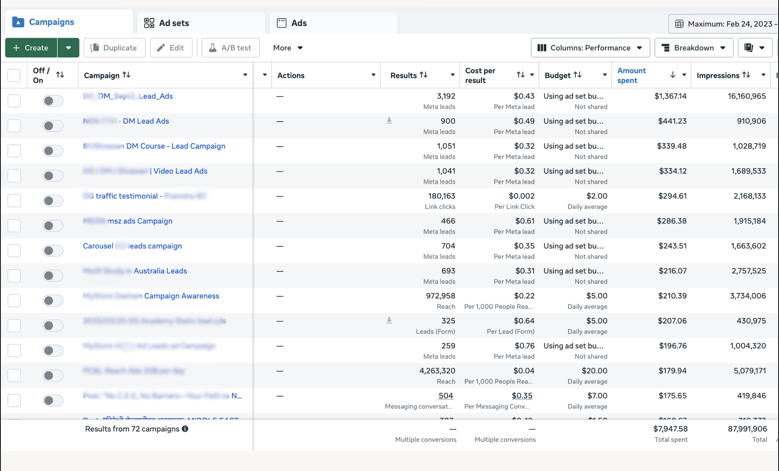The width and height of the screenshot is (779, 471).
Task: Click the Ads tab window icon
Action: coord(281,23)
